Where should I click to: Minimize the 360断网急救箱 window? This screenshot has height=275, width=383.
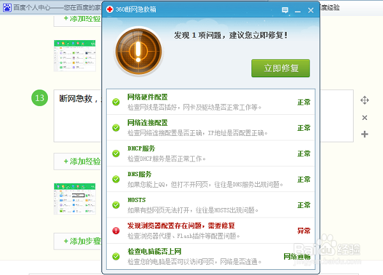click(297, 10)
